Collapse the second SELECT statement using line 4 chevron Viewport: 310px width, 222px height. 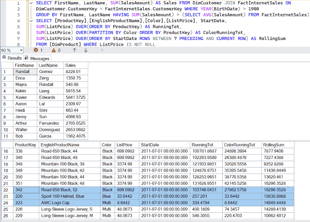pyautogui.click(x=31, y=21)
